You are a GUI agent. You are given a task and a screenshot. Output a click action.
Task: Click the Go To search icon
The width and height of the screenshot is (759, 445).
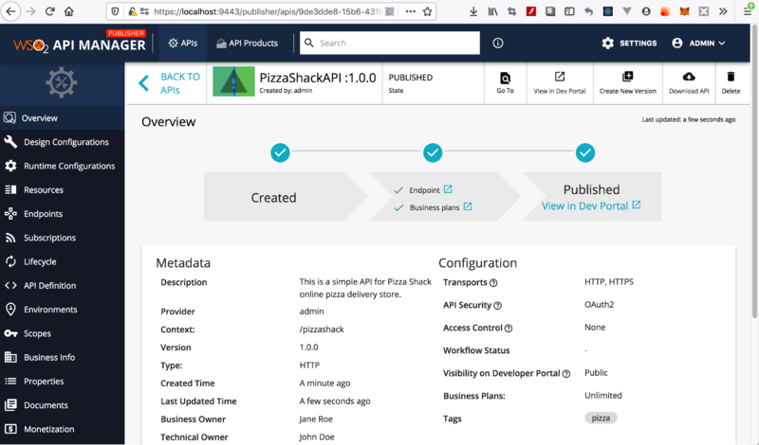coord(505,78)
